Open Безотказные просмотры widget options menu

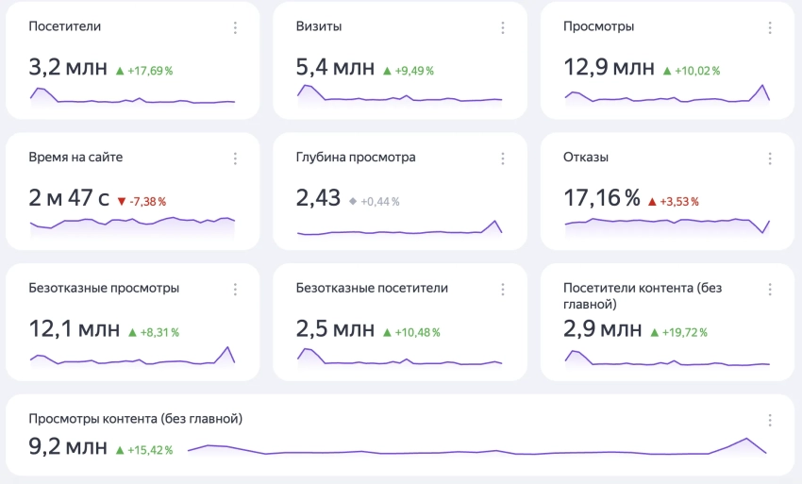click(236, 290)
